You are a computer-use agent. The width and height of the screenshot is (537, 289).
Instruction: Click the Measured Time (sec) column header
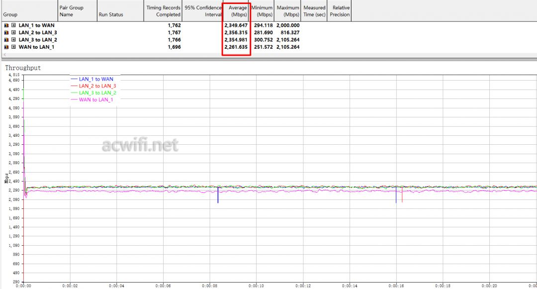[x=314, y=10]
